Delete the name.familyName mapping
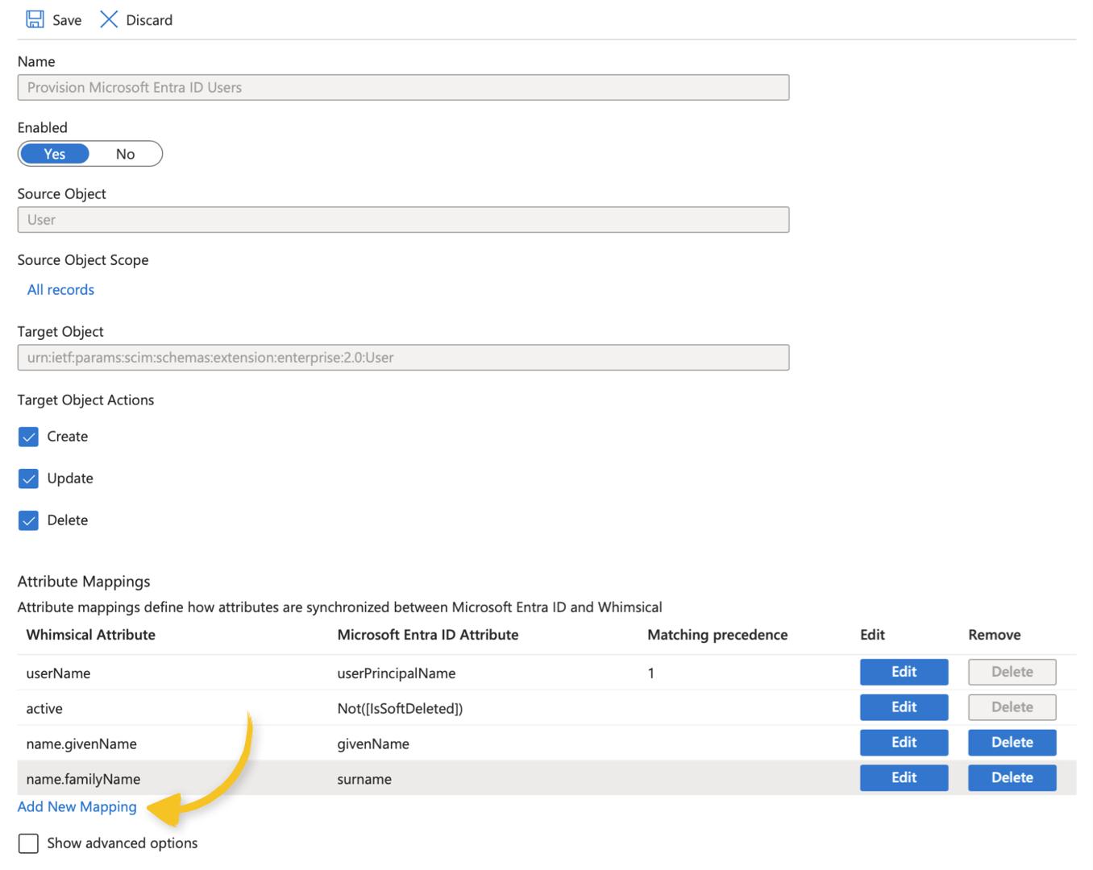Screen dimensions: 1093x870 [x=1012, y=778]
